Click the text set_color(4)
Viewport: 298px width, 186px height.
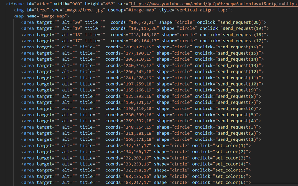pos(231,164)
